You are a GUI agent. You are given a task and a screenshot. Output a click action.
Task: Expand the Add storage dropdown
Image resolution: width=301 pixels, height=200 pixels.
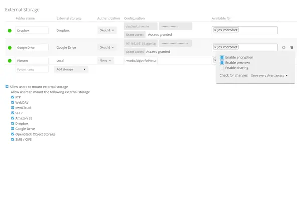pyautogui.click(x=71, y=70)
